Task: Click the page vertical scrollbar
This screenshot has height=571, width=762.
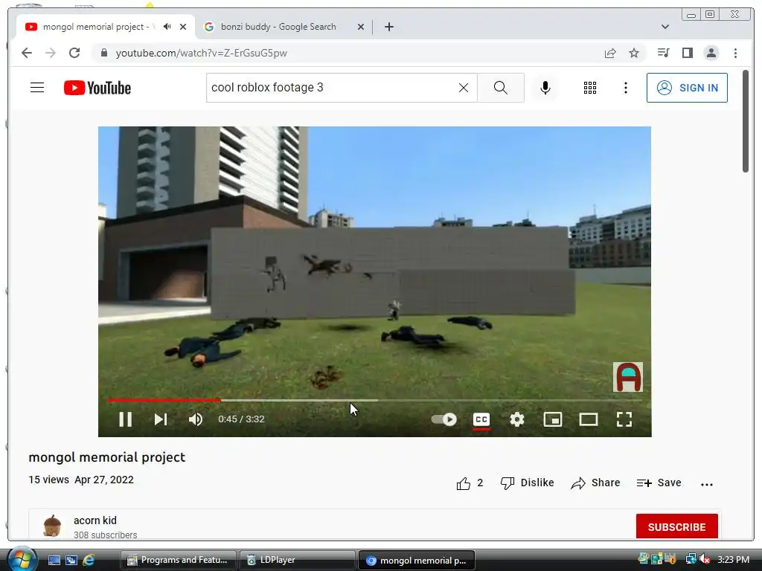Action: pos(746,121)
